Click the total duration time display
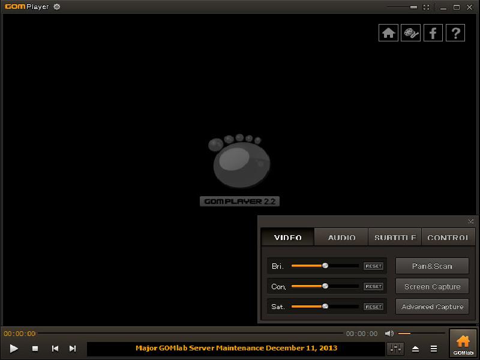The image size is (480, 360). click(362, 334)
